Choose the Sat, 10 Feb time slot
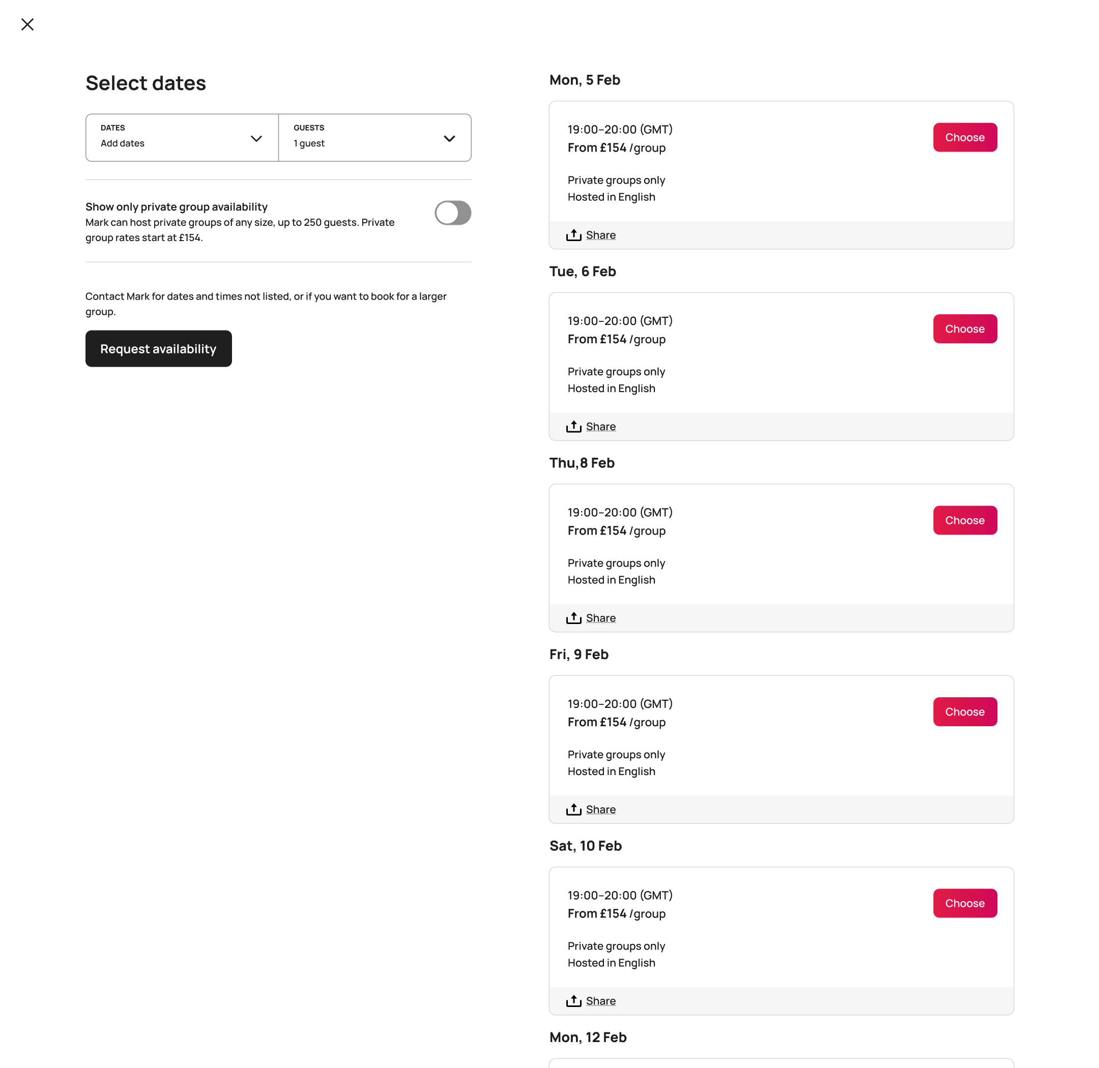Image resolution: width=1099 pixels, height=1068 pixels. click(964, 903)
